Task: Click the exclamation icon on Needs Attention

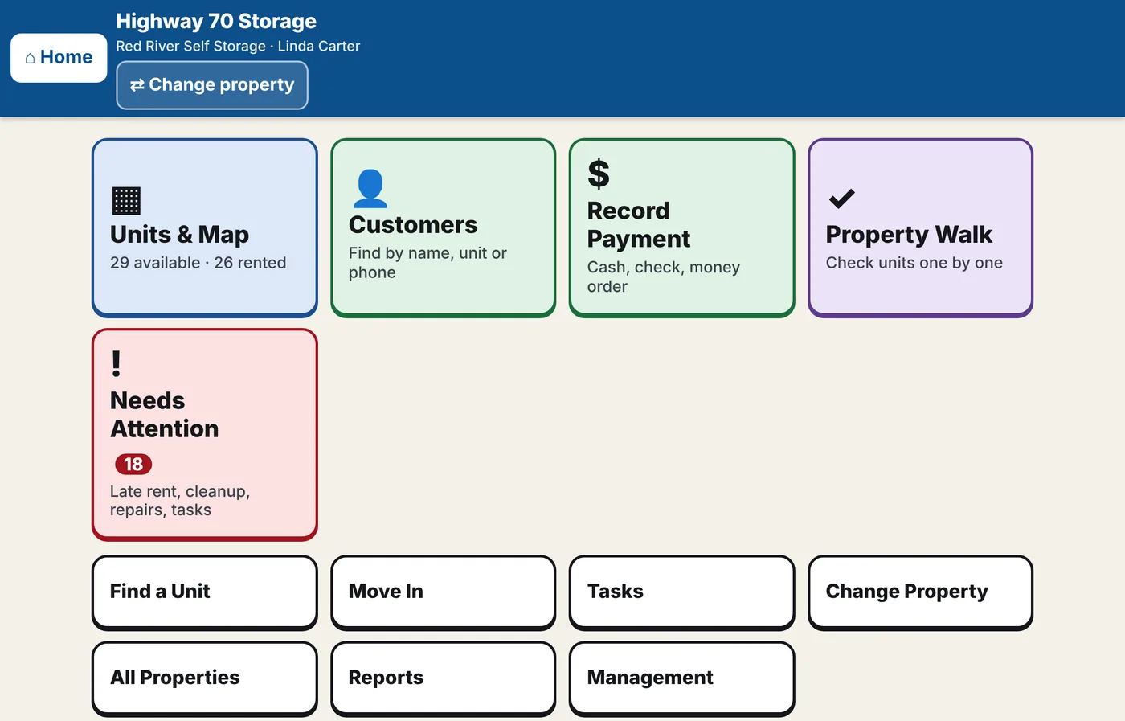Action: (x=117, y=364)
